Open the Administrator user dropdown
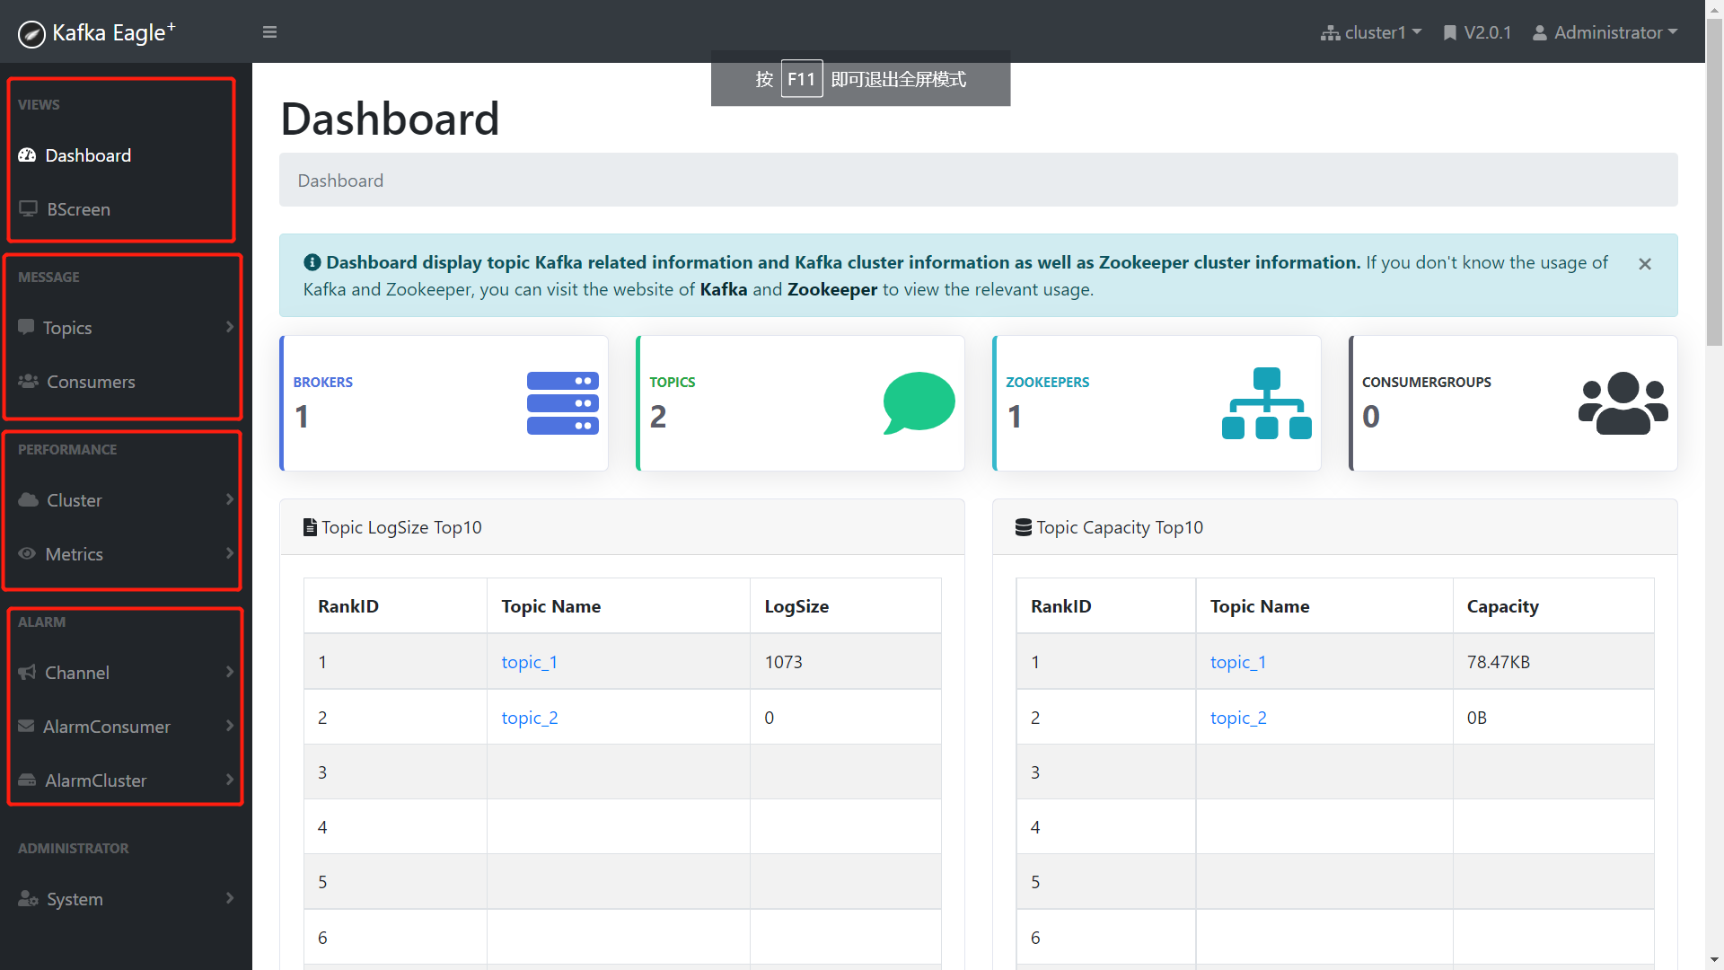Image resolution: width=1724 pixels, height=970 pixels. tap(1605, 32)
